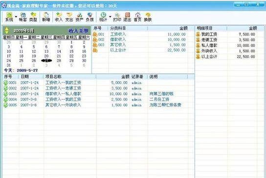The image size is (266, 178).
Task: Click green icon of record 0005
Action: click(x=5, y=105)
